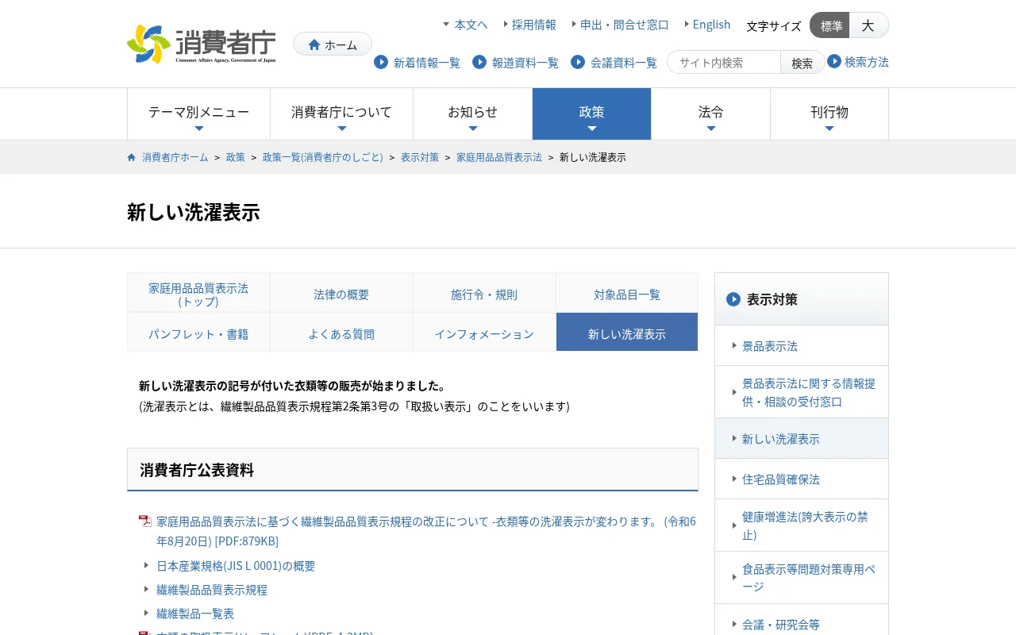Click 家庭用品品質表示法 in the breadcrumb
The width and height of the screenshot is (1016, 635).
499,157
